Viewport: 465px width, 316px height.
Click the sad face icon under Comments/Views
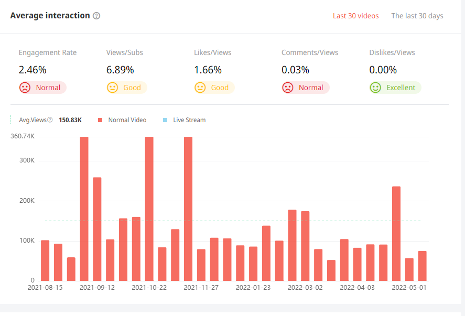287,88
